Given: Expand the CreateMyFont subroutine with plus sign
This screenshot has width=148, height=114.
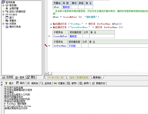Looking at the screenshot, I should pos(49,36).
